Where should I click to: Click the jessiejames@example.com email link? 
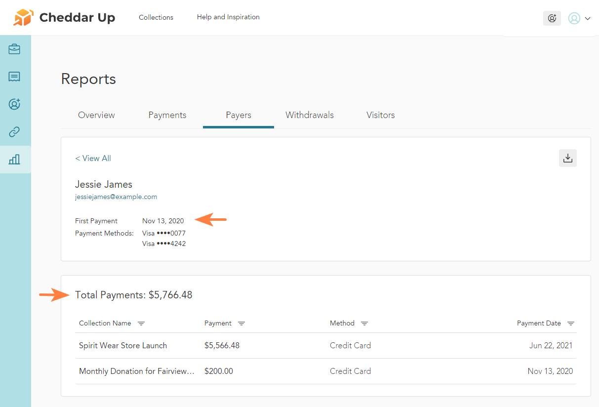(116, 197)
